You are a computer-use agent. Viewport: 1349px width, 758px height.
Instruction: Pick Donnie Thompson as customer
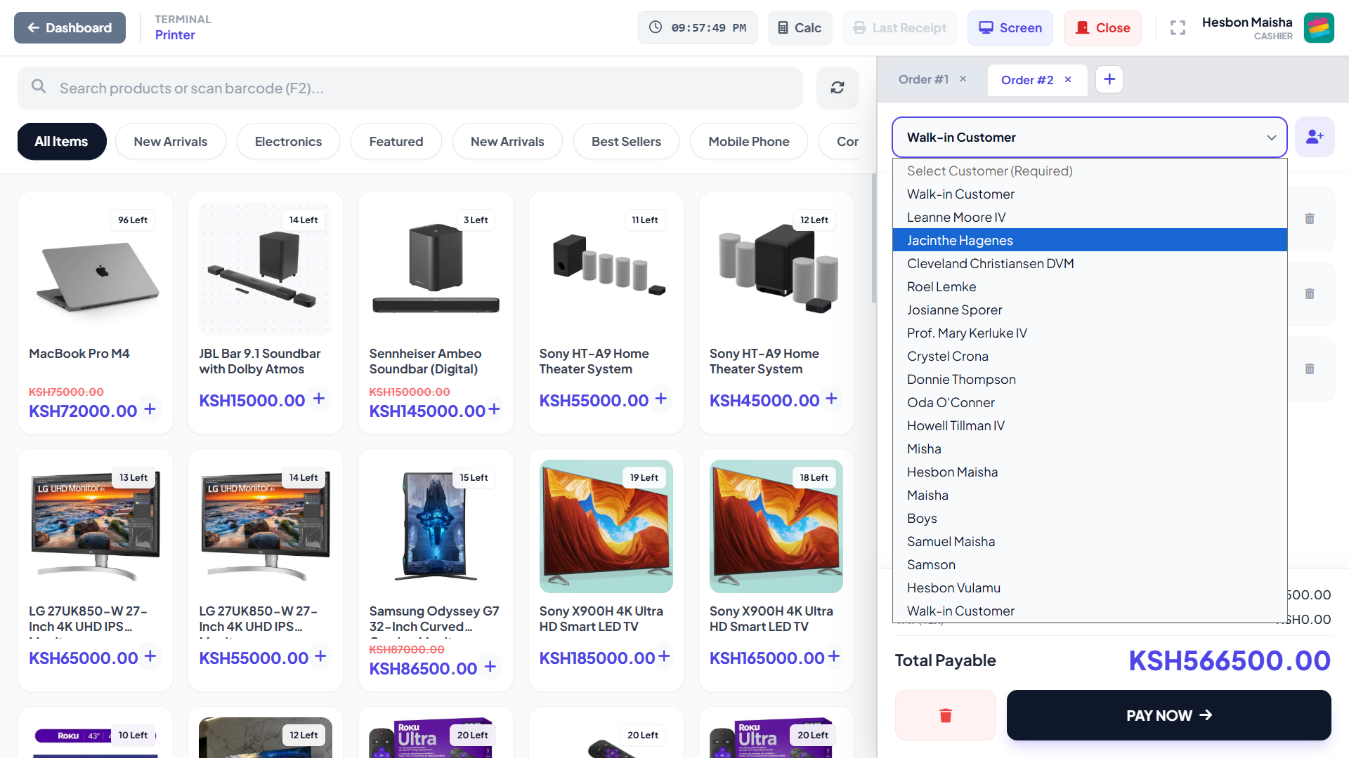coord(1089,379)
